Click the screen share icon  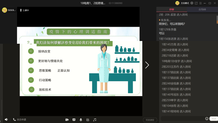(x=74, y=120)
